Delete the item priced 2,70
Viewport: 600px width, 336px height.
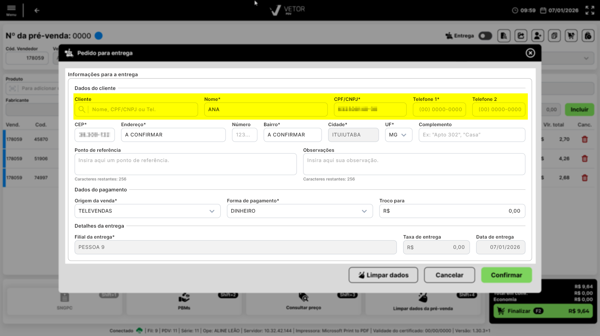pyautogui.click(x=585, y=139)
